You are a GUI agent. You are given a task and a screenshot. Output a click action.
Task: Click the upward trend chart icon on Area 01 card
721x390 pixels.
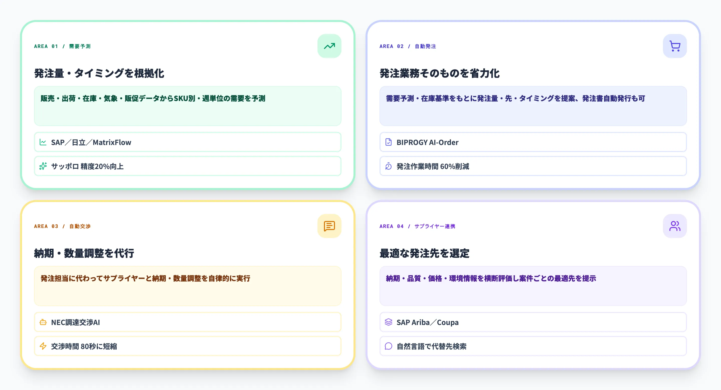pos(329,46)
